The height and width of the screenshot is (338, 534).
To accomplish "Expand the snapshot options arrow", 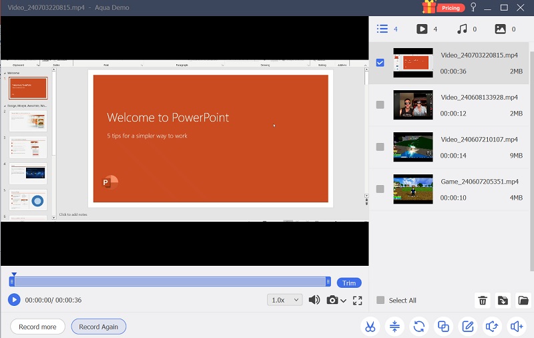I will pyautogui.click(x=343, y=301).
